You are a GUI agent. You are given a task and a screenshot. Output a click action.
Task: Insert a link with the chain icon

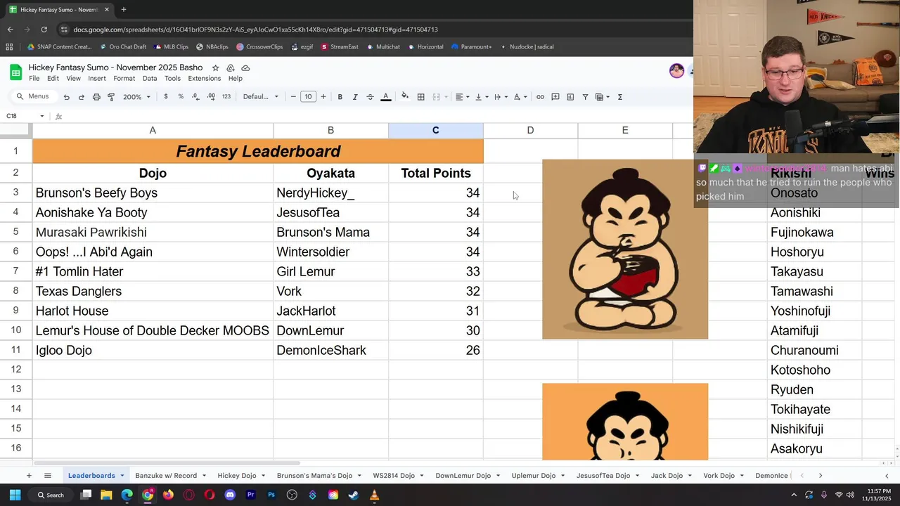coord(540,97)
